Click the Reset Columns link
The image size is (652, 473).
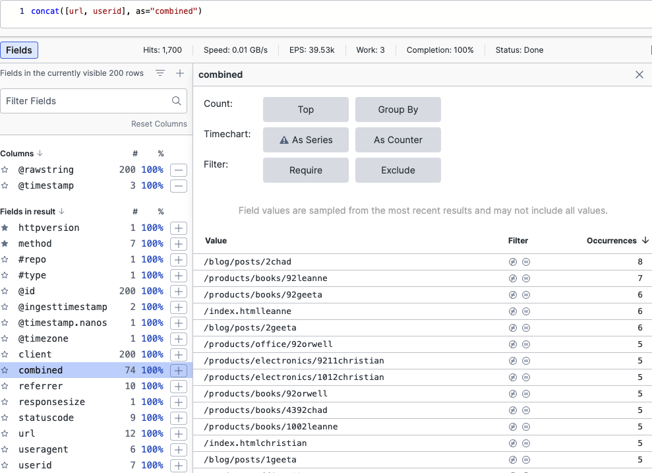point(159,124)
